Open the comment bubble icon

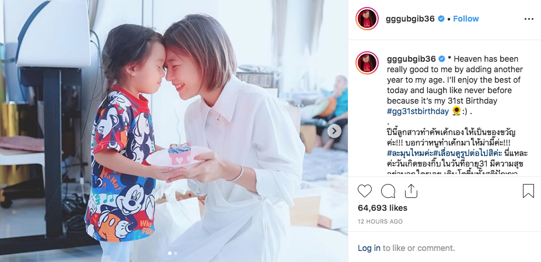[x=388, y=191]
